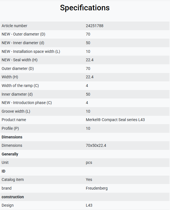Click the Article number row label

point(14,26)
